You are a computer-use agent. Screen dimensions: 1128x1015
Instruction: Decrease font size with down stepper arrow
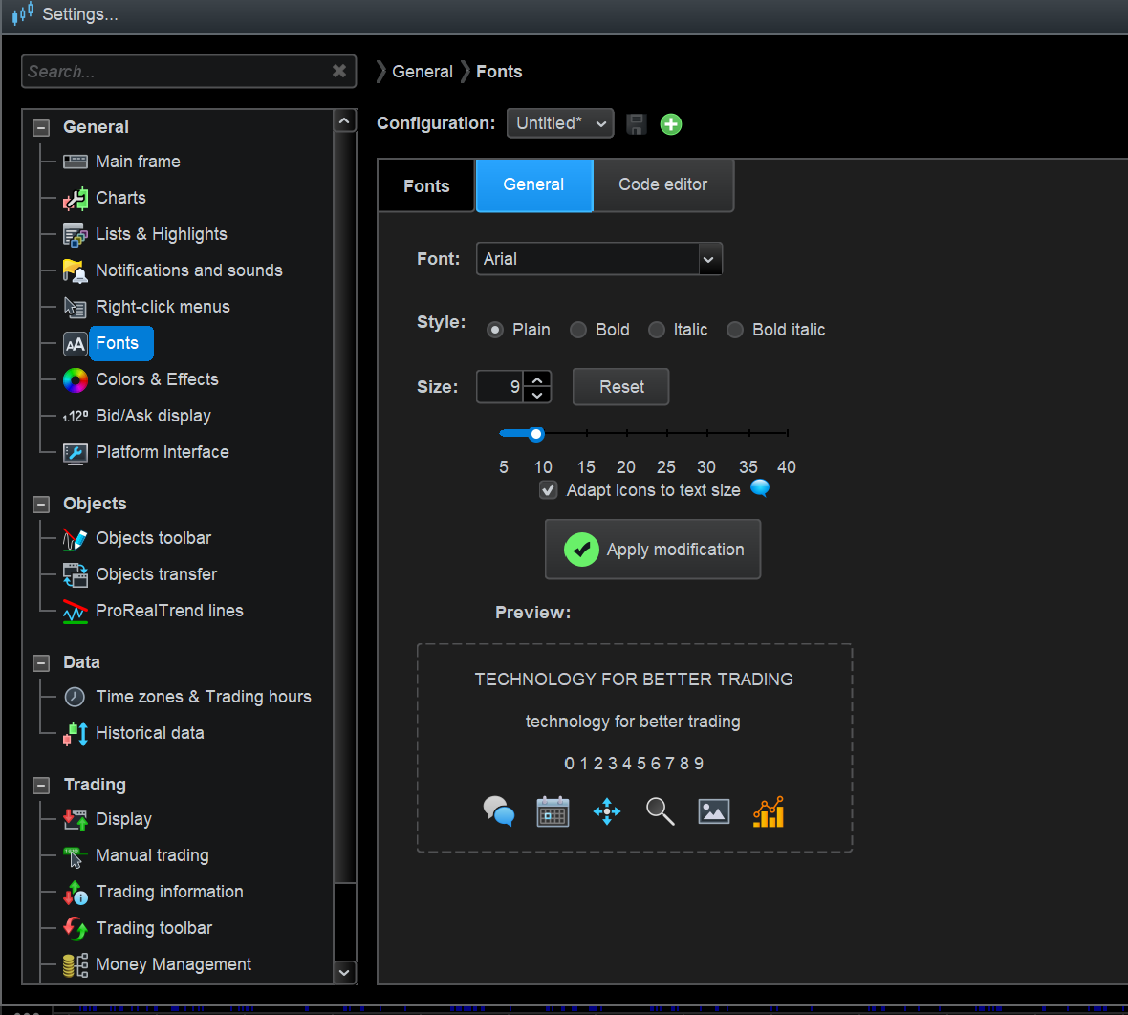coord(537,395)
